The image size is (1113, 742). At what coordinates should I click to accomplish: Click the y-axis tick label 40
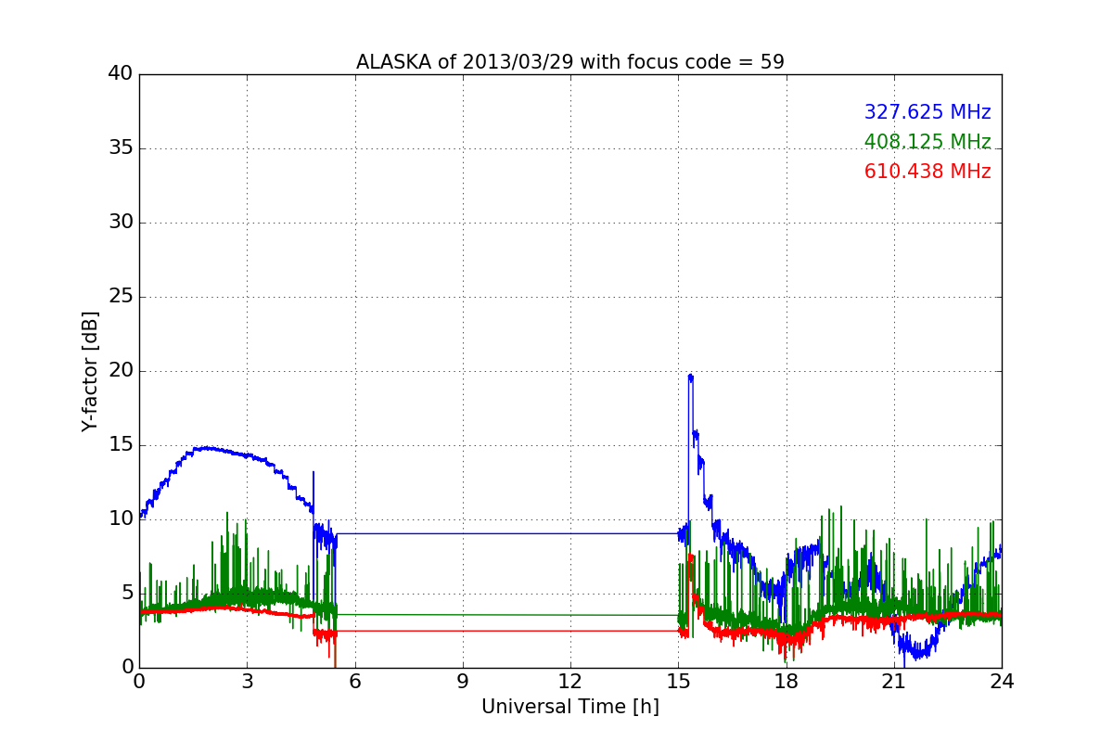(121, 74)
